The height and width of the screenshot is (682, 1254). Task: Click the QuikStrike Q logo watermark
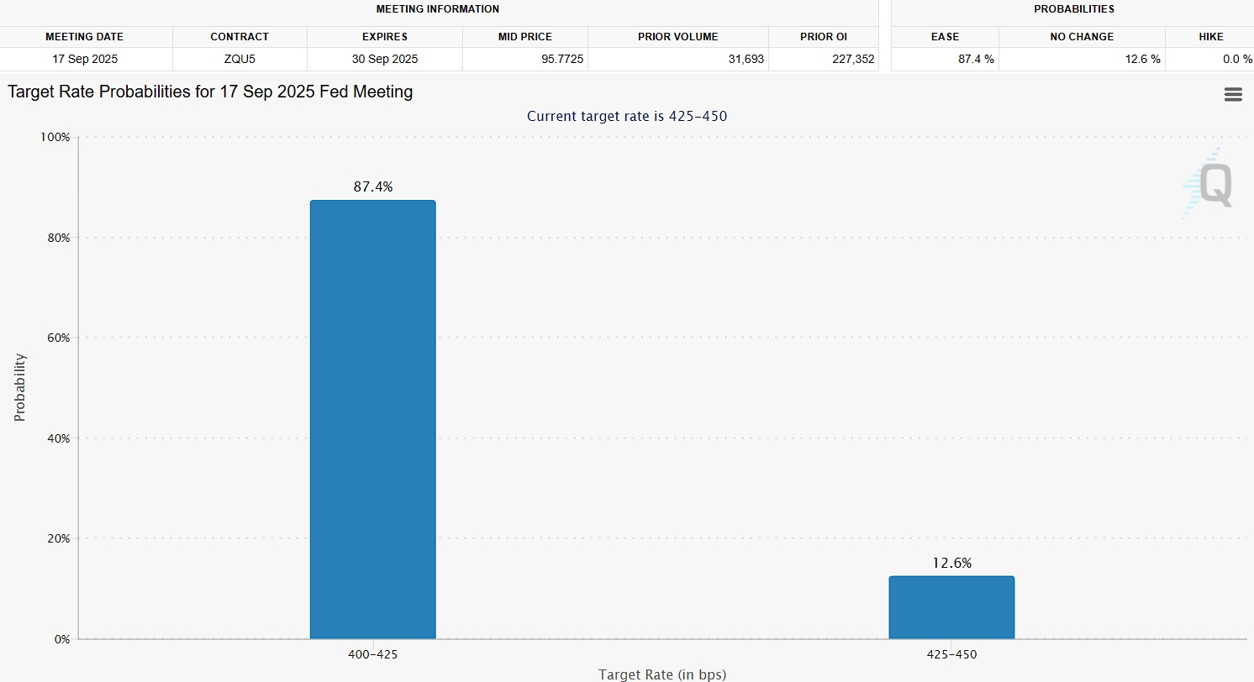[x=1210, y=185]
